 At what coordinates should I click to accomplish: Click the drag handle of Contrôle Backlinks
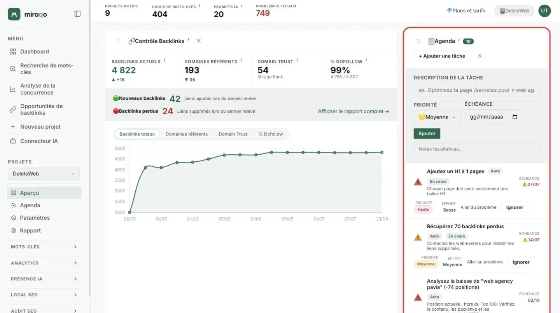click(118, 41)
